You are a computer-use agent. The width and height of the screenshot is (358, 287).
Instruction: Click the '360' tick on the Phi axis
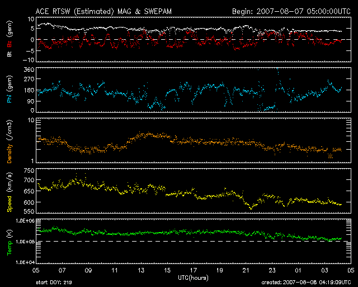coord(29,70)
